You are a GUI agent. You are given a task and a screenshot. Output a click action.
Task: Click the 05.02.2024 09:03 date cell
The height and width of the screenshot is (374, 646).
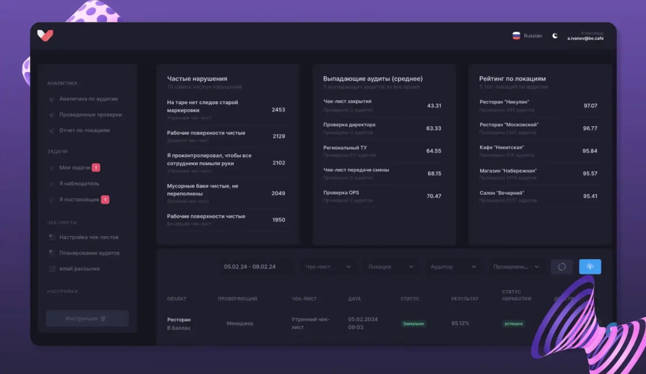(363, 323)
